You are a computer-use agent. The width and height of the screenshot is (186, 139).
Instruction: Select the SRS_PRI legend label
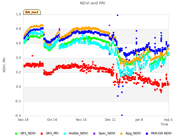tap(52, 133)
